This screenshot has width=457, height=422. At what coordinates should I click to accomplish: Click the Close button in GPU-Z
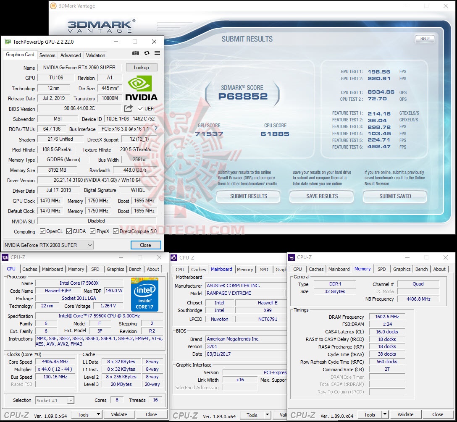click(145, 245)
